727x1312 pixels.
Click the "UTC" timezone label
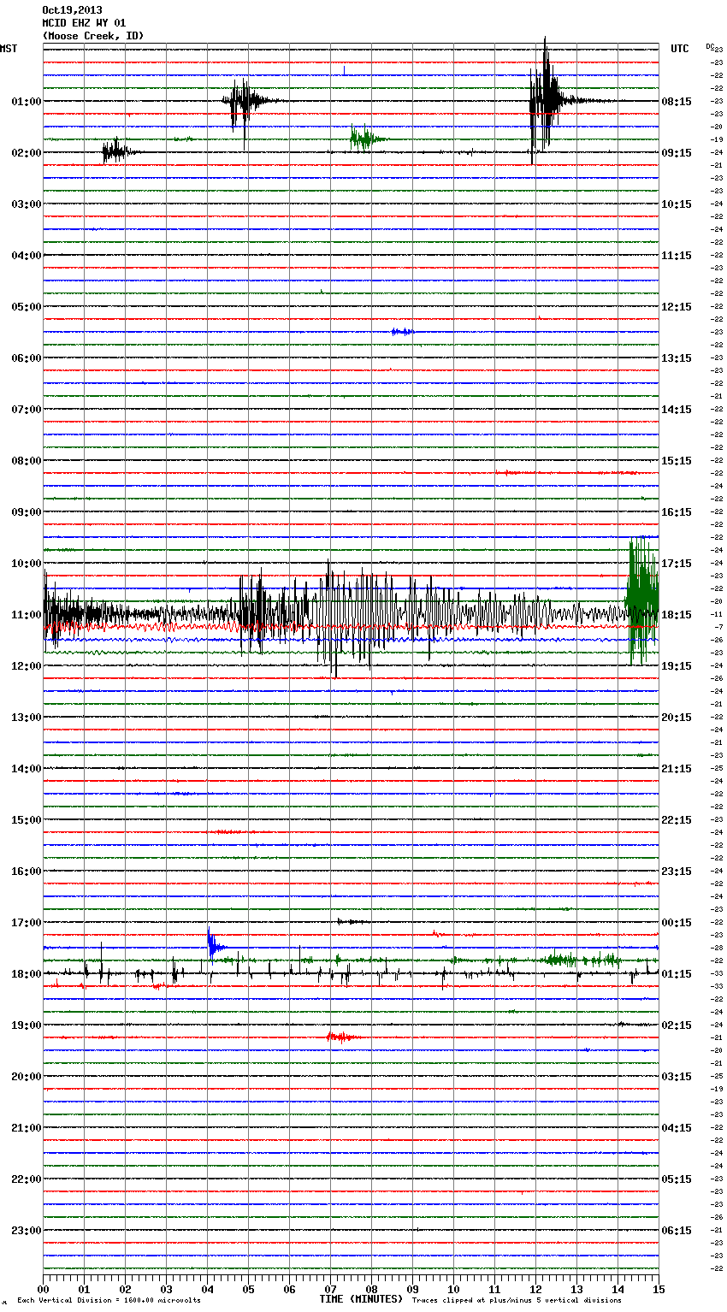(x=679, y=49)
